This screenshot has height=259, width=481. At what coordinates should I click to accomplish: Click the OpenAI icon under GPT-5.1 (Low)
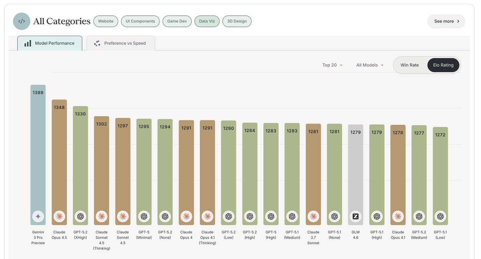(x=440, y=216)
